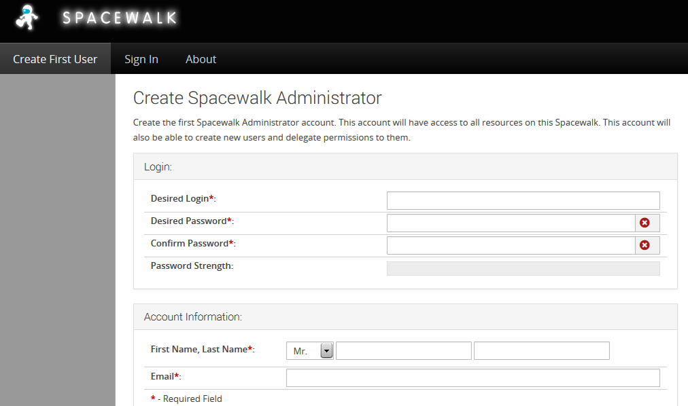Focus the First Name input field
Image resolution: width=688 pixels, height=406 pixels.
pos(404,351)
